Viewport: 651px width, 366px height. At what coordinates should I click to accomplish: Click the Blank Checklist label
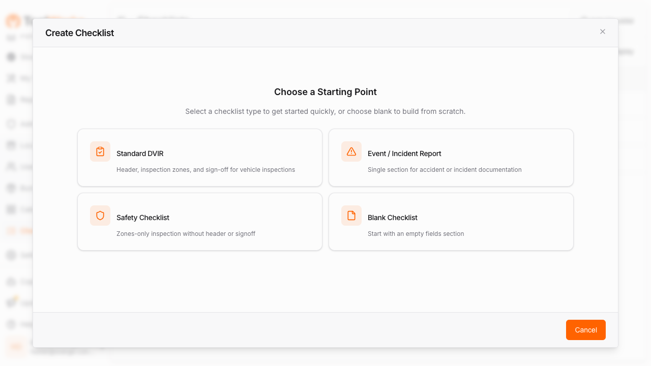click(x=393, y=217)
